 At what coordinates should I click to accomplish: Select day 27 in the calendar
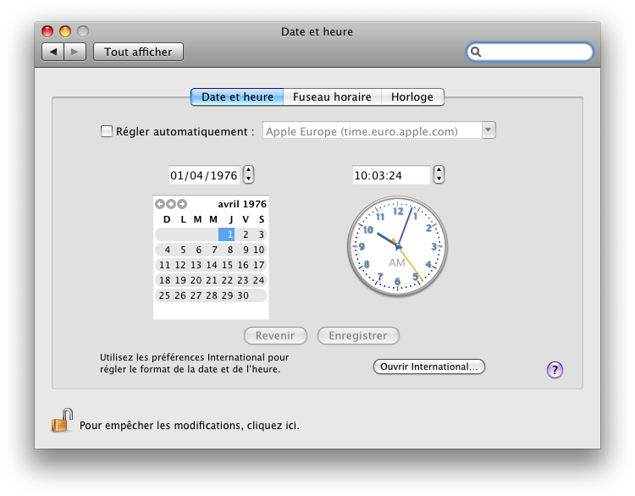(196, 295)
